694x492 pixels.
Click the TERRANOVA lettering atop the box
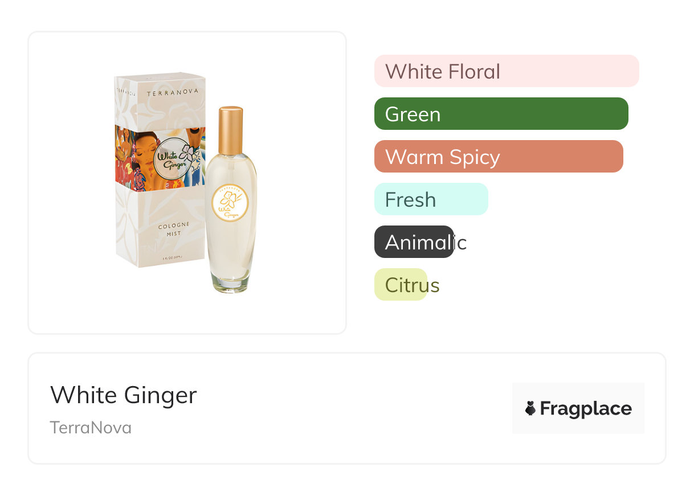click(x=173, y=93)
